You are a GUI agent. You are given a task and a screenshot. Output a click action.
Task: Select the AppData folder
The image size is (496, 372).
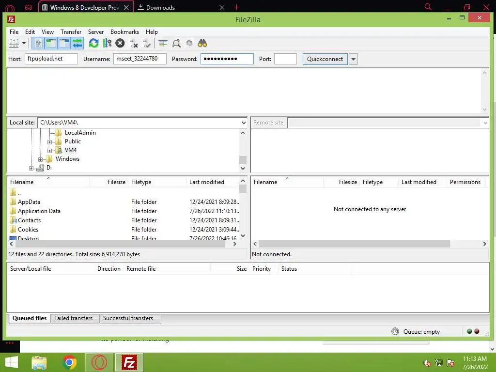click(29, 202)
